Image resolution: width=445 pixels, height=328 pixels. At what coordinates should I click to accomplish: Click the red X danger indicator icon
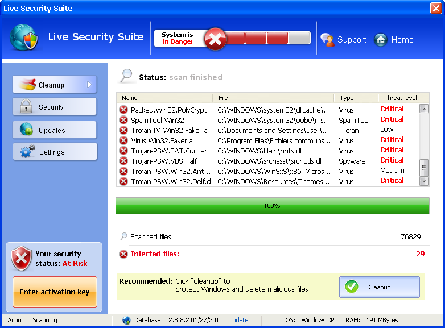click(215, 39)
